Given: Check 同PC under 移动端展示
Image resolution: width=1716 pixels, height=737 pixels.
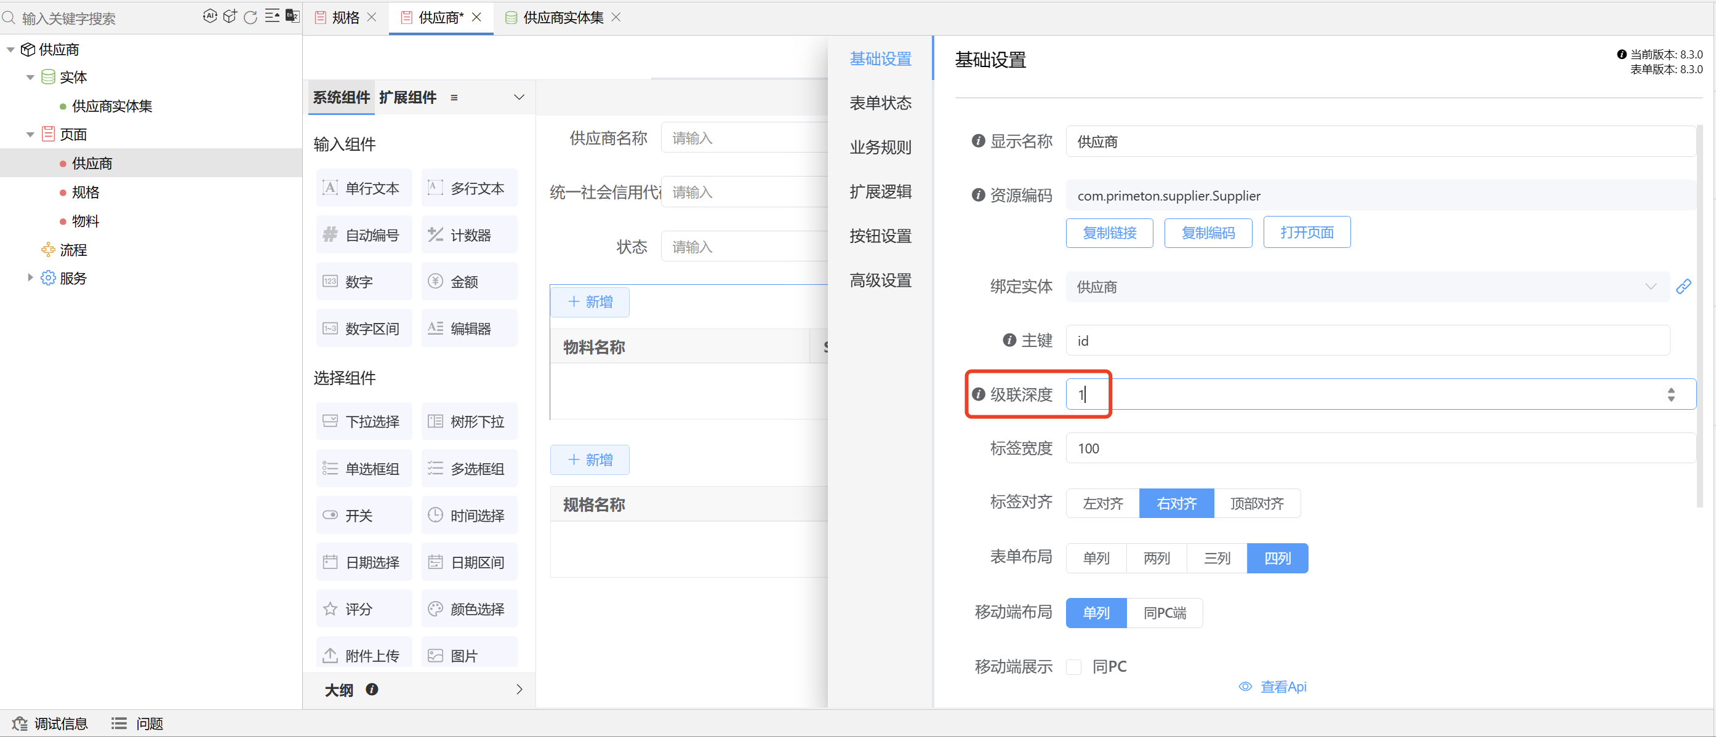Looking at the screenshot, I should pyautogui.click(x=1074, y=666).
